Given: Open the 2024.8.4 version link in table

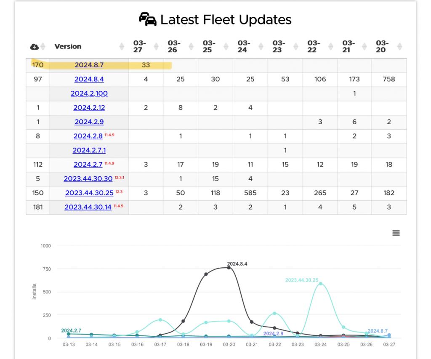Looking at the screenshot, I should (x=89, y=79).
